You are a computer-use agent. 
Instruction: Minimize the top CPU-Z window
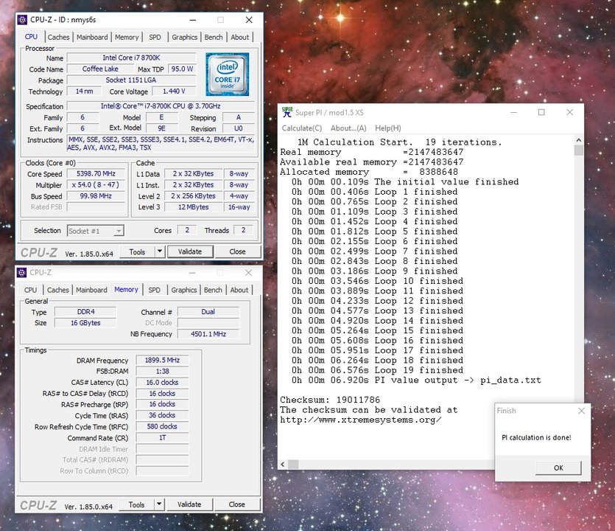pyautogui.click(x=193, y=20)
